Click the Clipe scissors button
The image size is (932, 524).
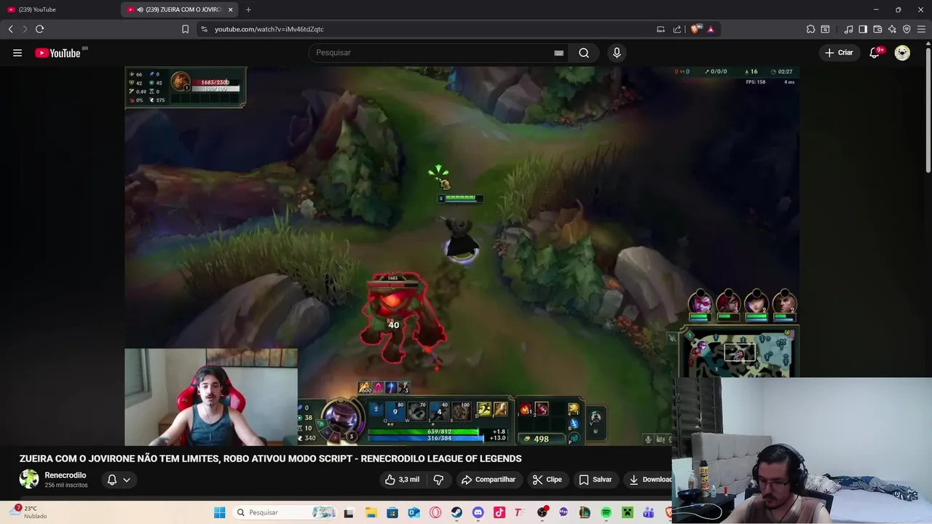(547, 480)
